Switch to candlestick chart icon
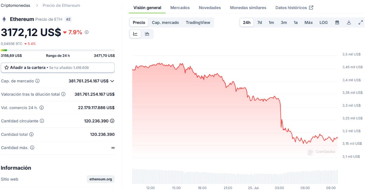The width and height of the screenshot is (365, 190). click(x=147, y=34)
